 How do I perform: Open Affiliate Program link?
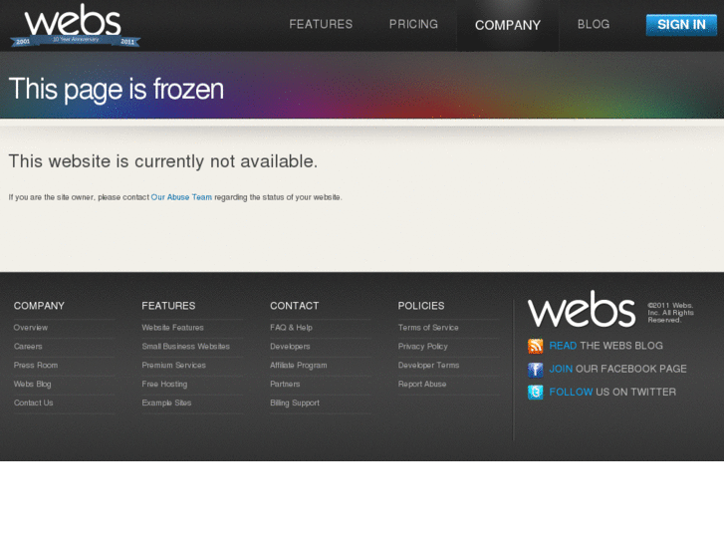299,365
